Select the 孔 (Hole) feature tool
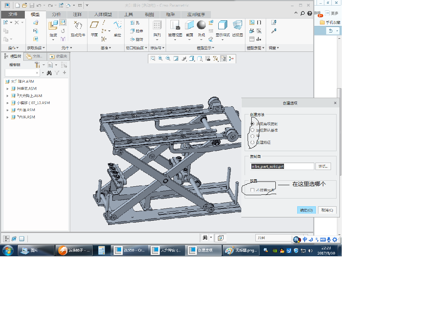The width and height of the screenshot is (427, 320). (135, 23)
